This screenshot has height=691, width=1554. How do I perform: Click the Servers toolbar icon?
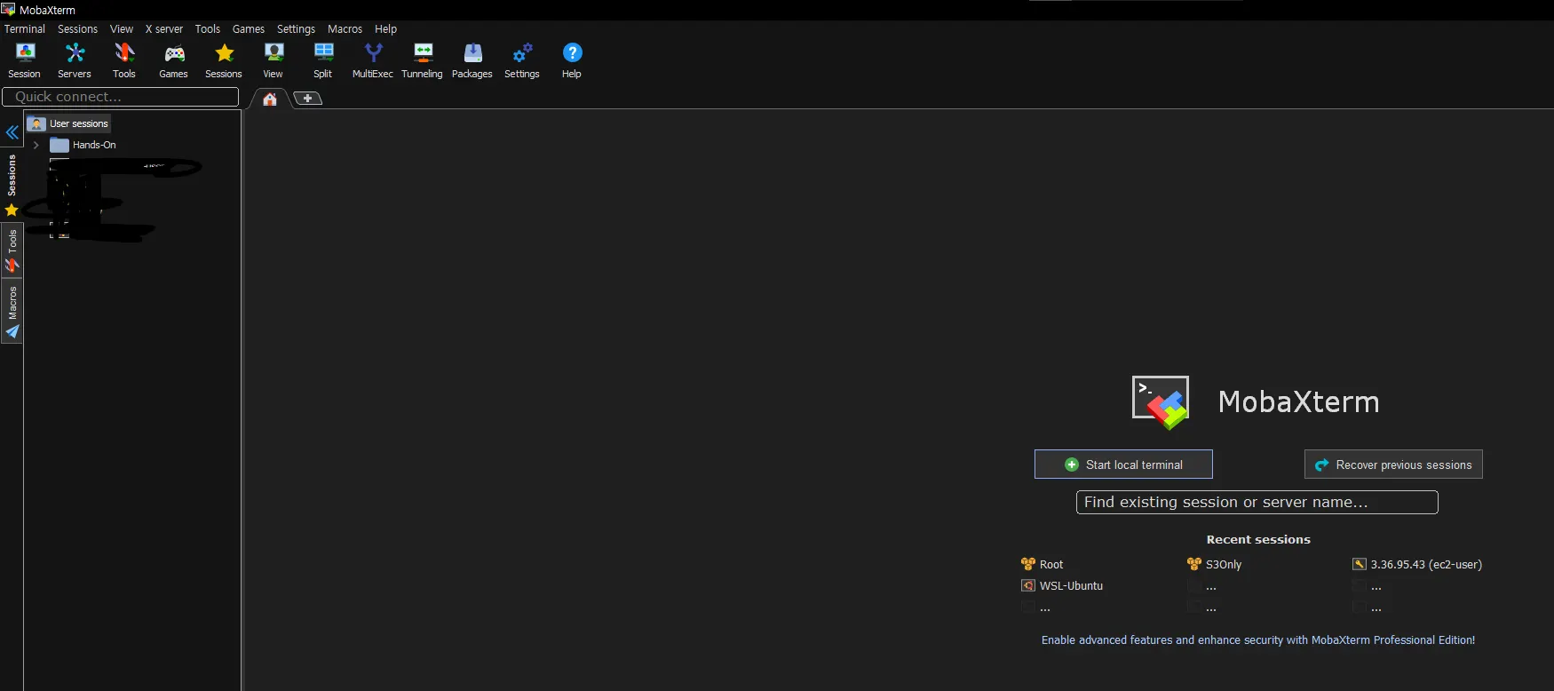[75, 61]
